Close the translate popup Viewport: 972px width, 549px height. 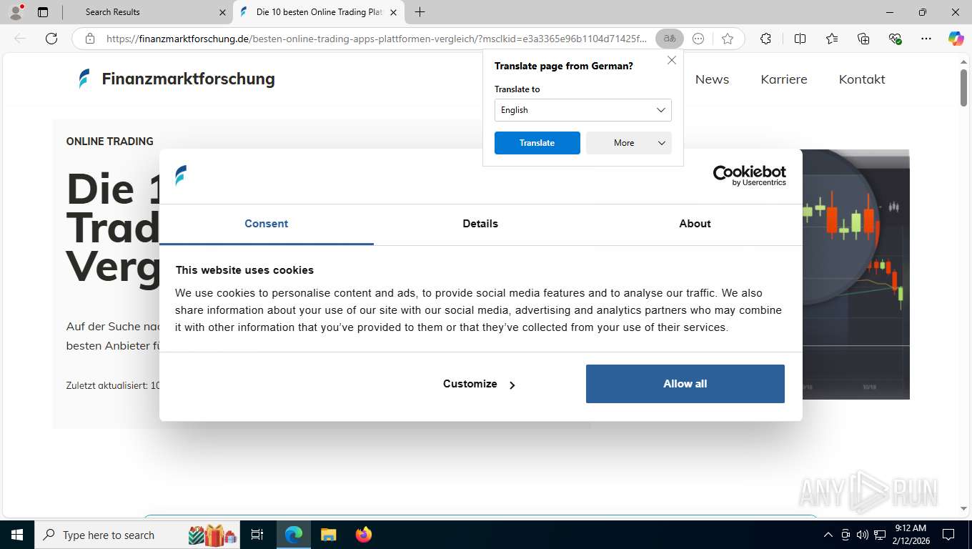(672, 60)
